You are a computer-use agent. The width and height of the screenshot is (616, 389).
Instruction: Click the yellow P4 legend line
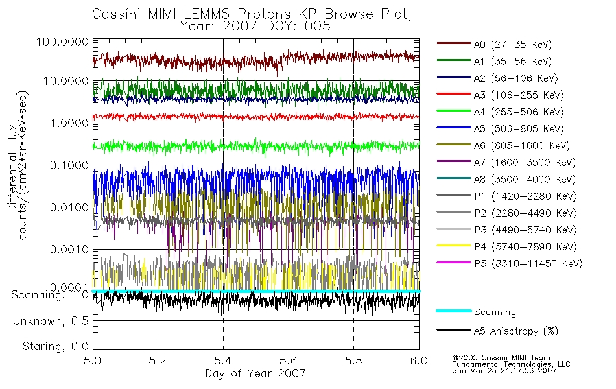[x=453, y=246]
